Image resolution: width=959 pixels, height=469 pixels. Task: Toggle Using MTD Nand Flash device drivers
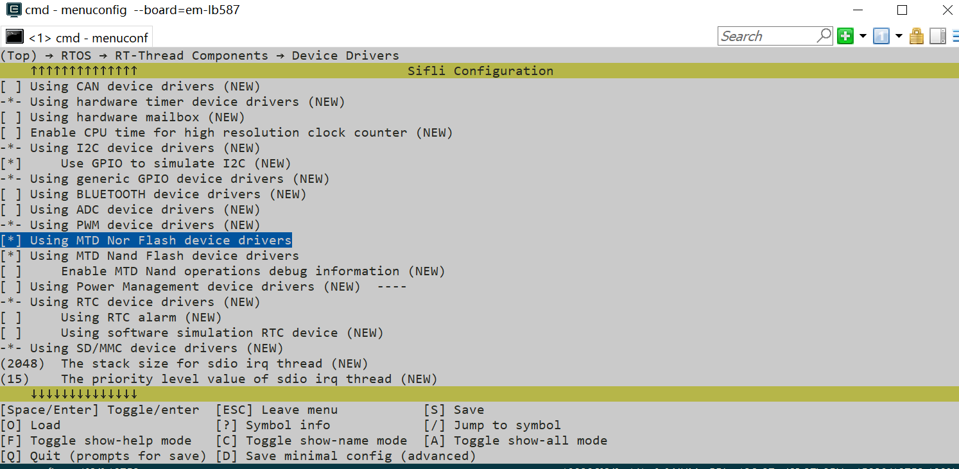11,256
